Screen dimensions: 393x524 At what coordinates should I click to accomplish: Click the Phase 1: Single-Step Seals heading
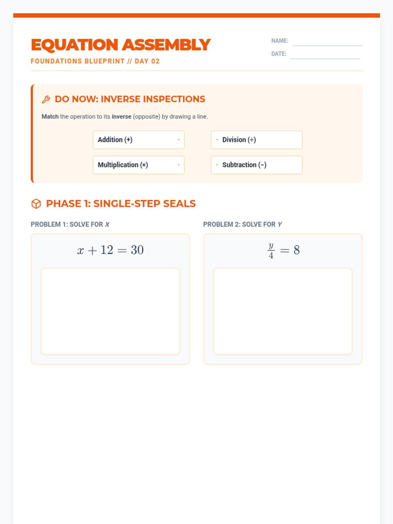tap(121, 204)
